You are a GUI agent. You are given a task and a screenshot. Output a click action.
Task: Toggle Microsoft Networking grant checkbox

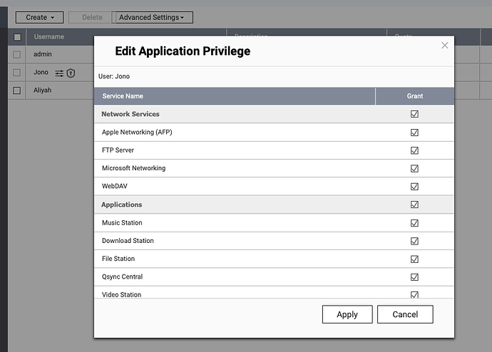pos(414,169)
